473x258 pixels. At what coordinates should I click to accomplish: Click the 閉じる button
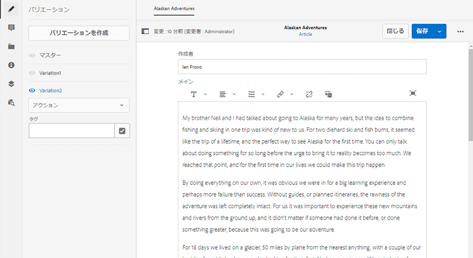pyautogui.click(x=395, y=31)
